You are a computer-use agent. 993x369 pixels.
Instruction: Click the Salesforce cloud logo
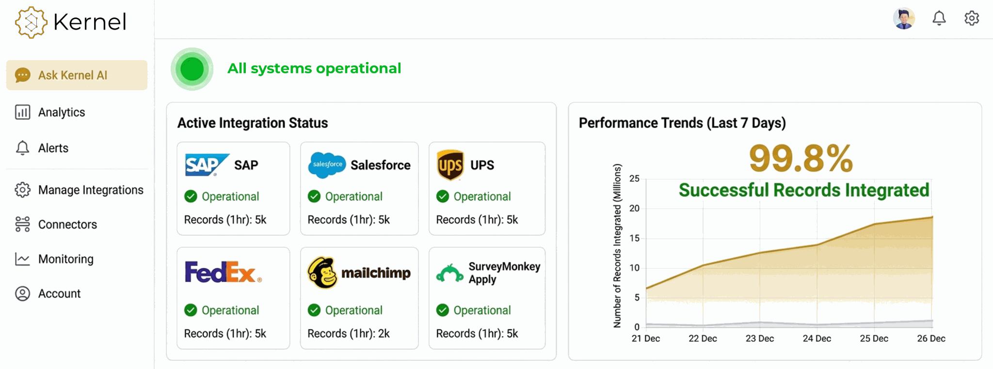(327, 165)
